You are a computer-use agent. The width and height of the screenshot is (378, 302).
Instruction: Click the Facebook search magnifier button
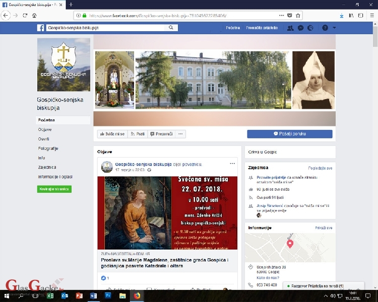click(171, 28)
